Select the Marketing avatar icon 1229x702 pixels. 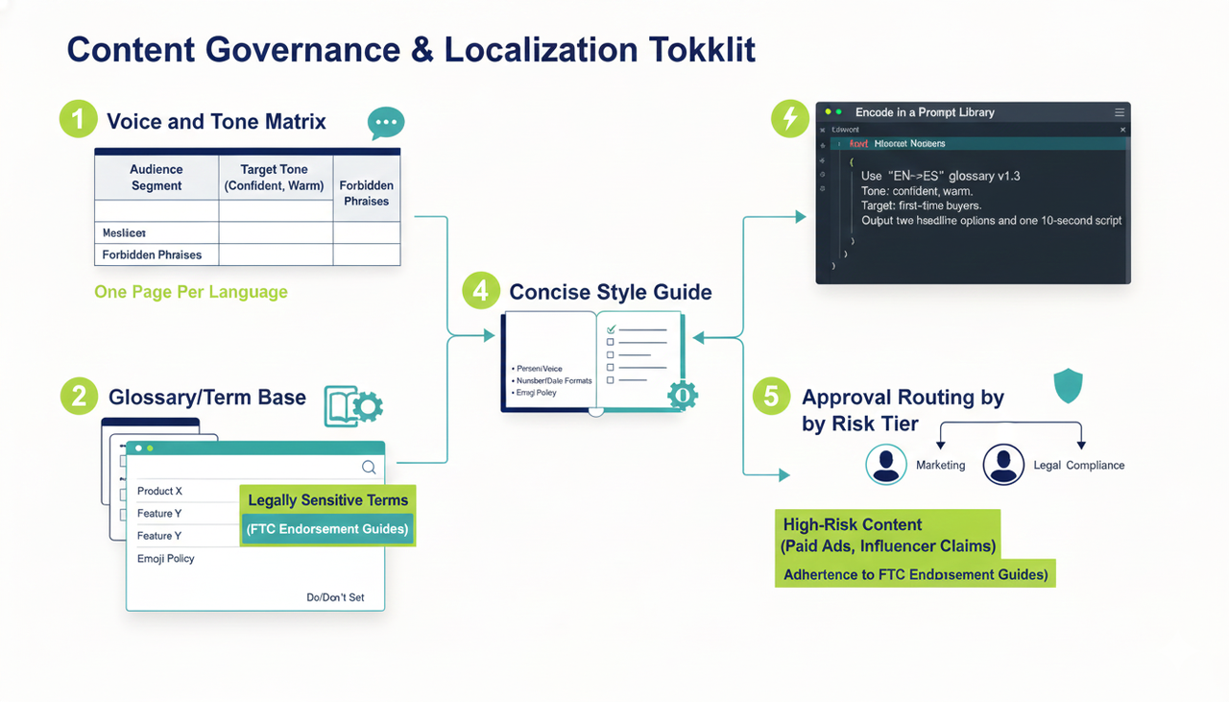click(886, 465)
